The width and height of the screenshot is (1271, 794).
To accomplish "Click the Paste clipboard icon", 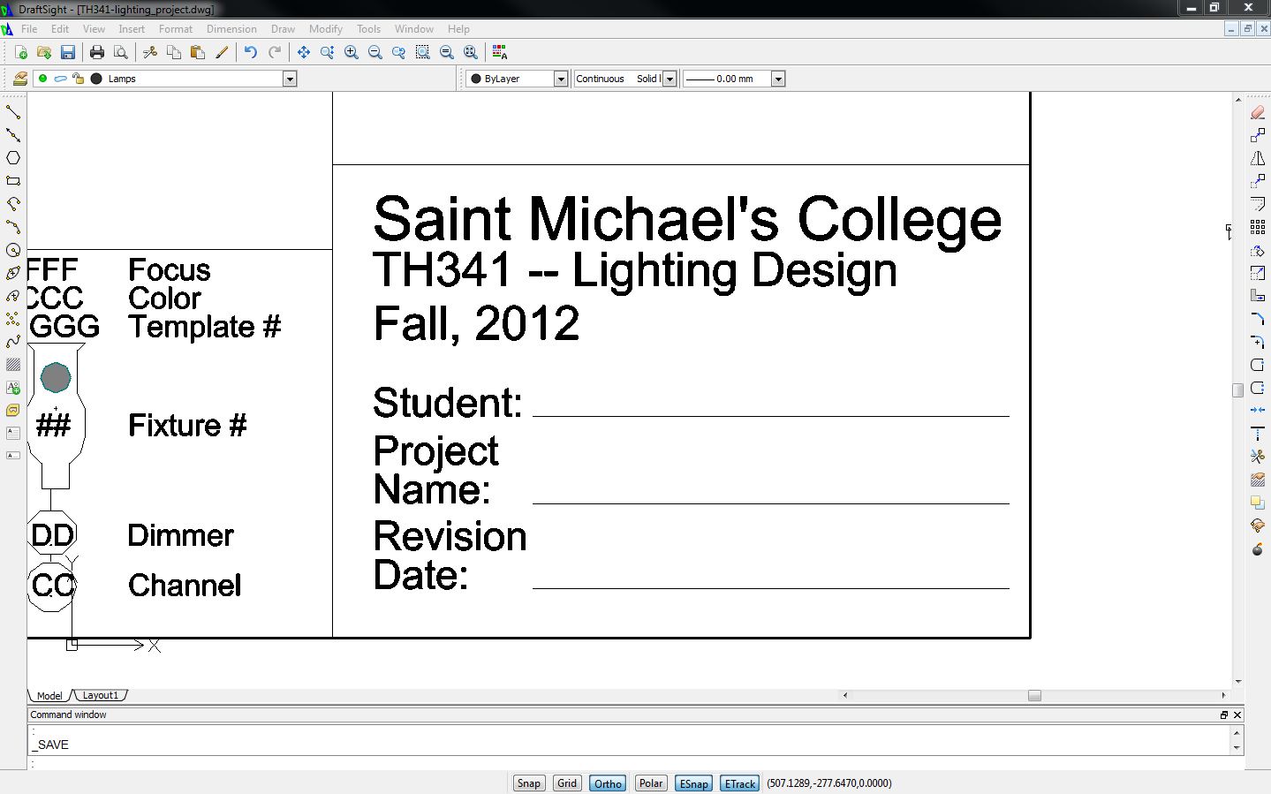I will click(198, 52).
